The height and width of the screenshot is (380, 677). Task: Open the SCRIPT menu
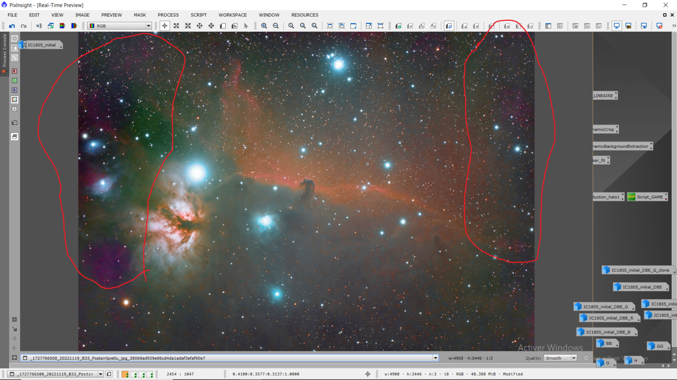tap(199, 15)
